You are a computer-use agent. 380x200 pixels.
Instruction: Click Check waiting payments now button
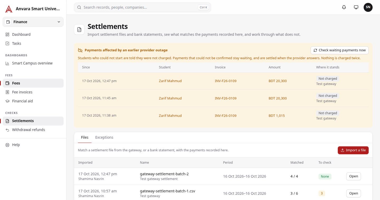340,50
